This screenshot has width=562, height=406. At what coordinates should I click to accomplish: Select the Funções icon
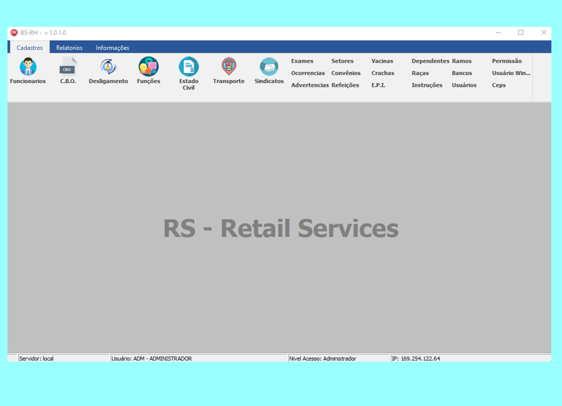(149, 66)
